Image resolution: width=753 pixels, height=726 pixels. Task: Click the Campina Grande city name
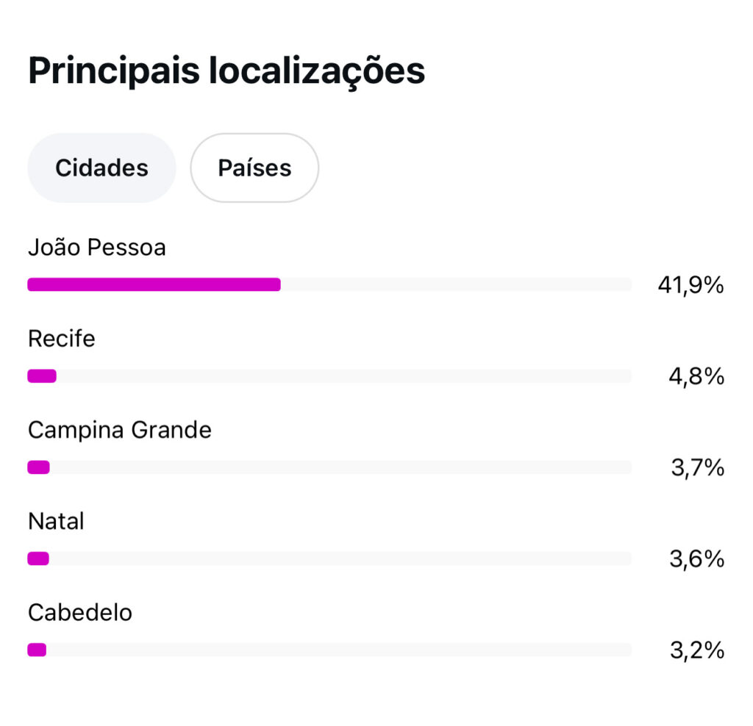[x=120, y=430]
